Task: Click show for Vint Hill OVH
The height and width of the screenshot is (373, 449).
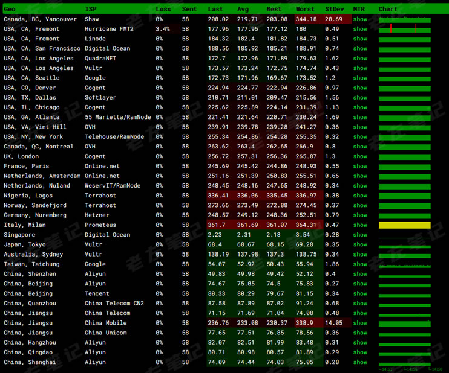Action: pyautogui.click(x=360, y=127)
